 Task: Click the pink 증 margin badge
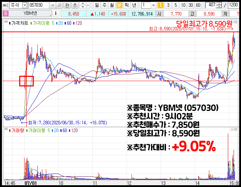[x=6, y=13]
